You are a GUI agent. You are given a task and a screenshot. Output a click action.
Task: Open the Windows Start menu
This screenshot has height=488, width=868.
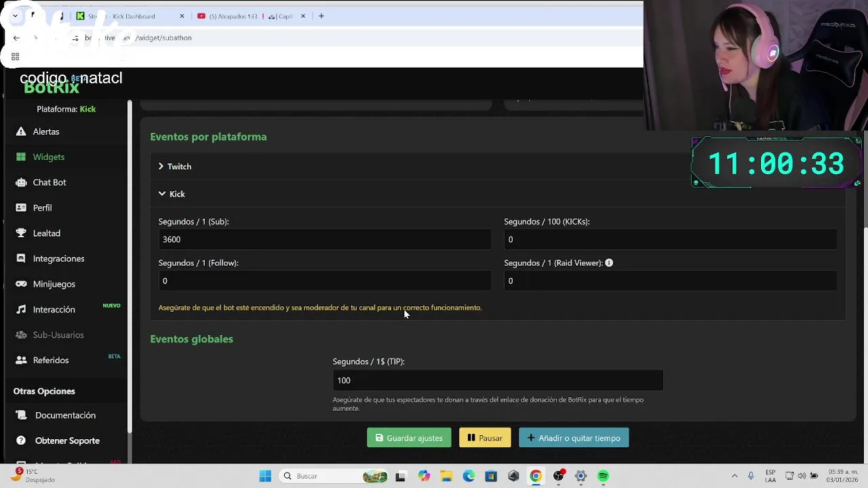[265, 476]
